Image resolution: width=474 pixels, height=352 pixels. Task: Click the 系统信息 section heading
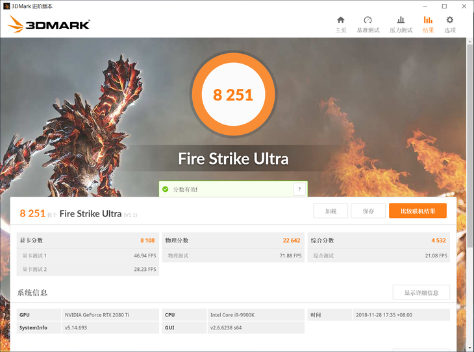(x=32, y=292)
